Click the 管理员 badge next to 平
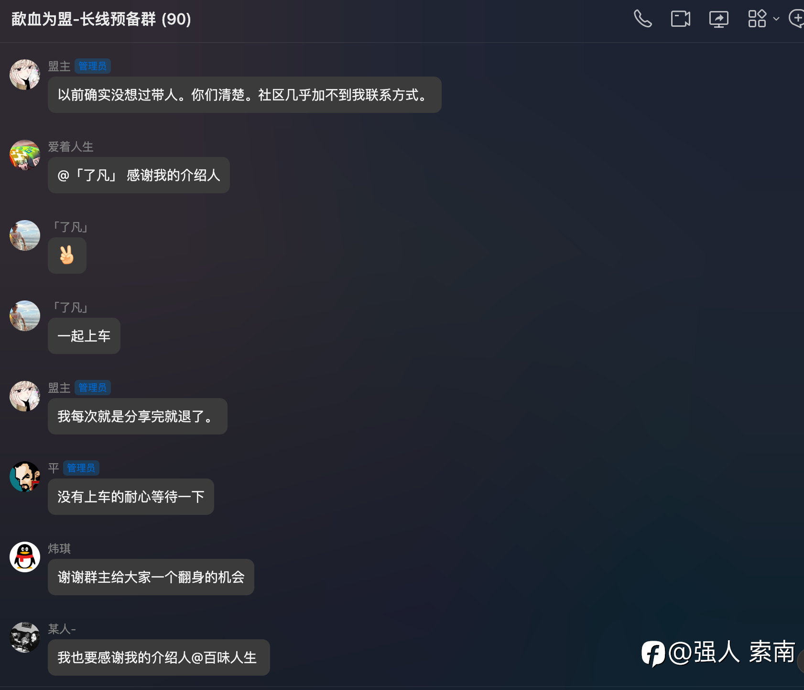Image resolution: width=804 pixels, height=690 pixels. 81,468
